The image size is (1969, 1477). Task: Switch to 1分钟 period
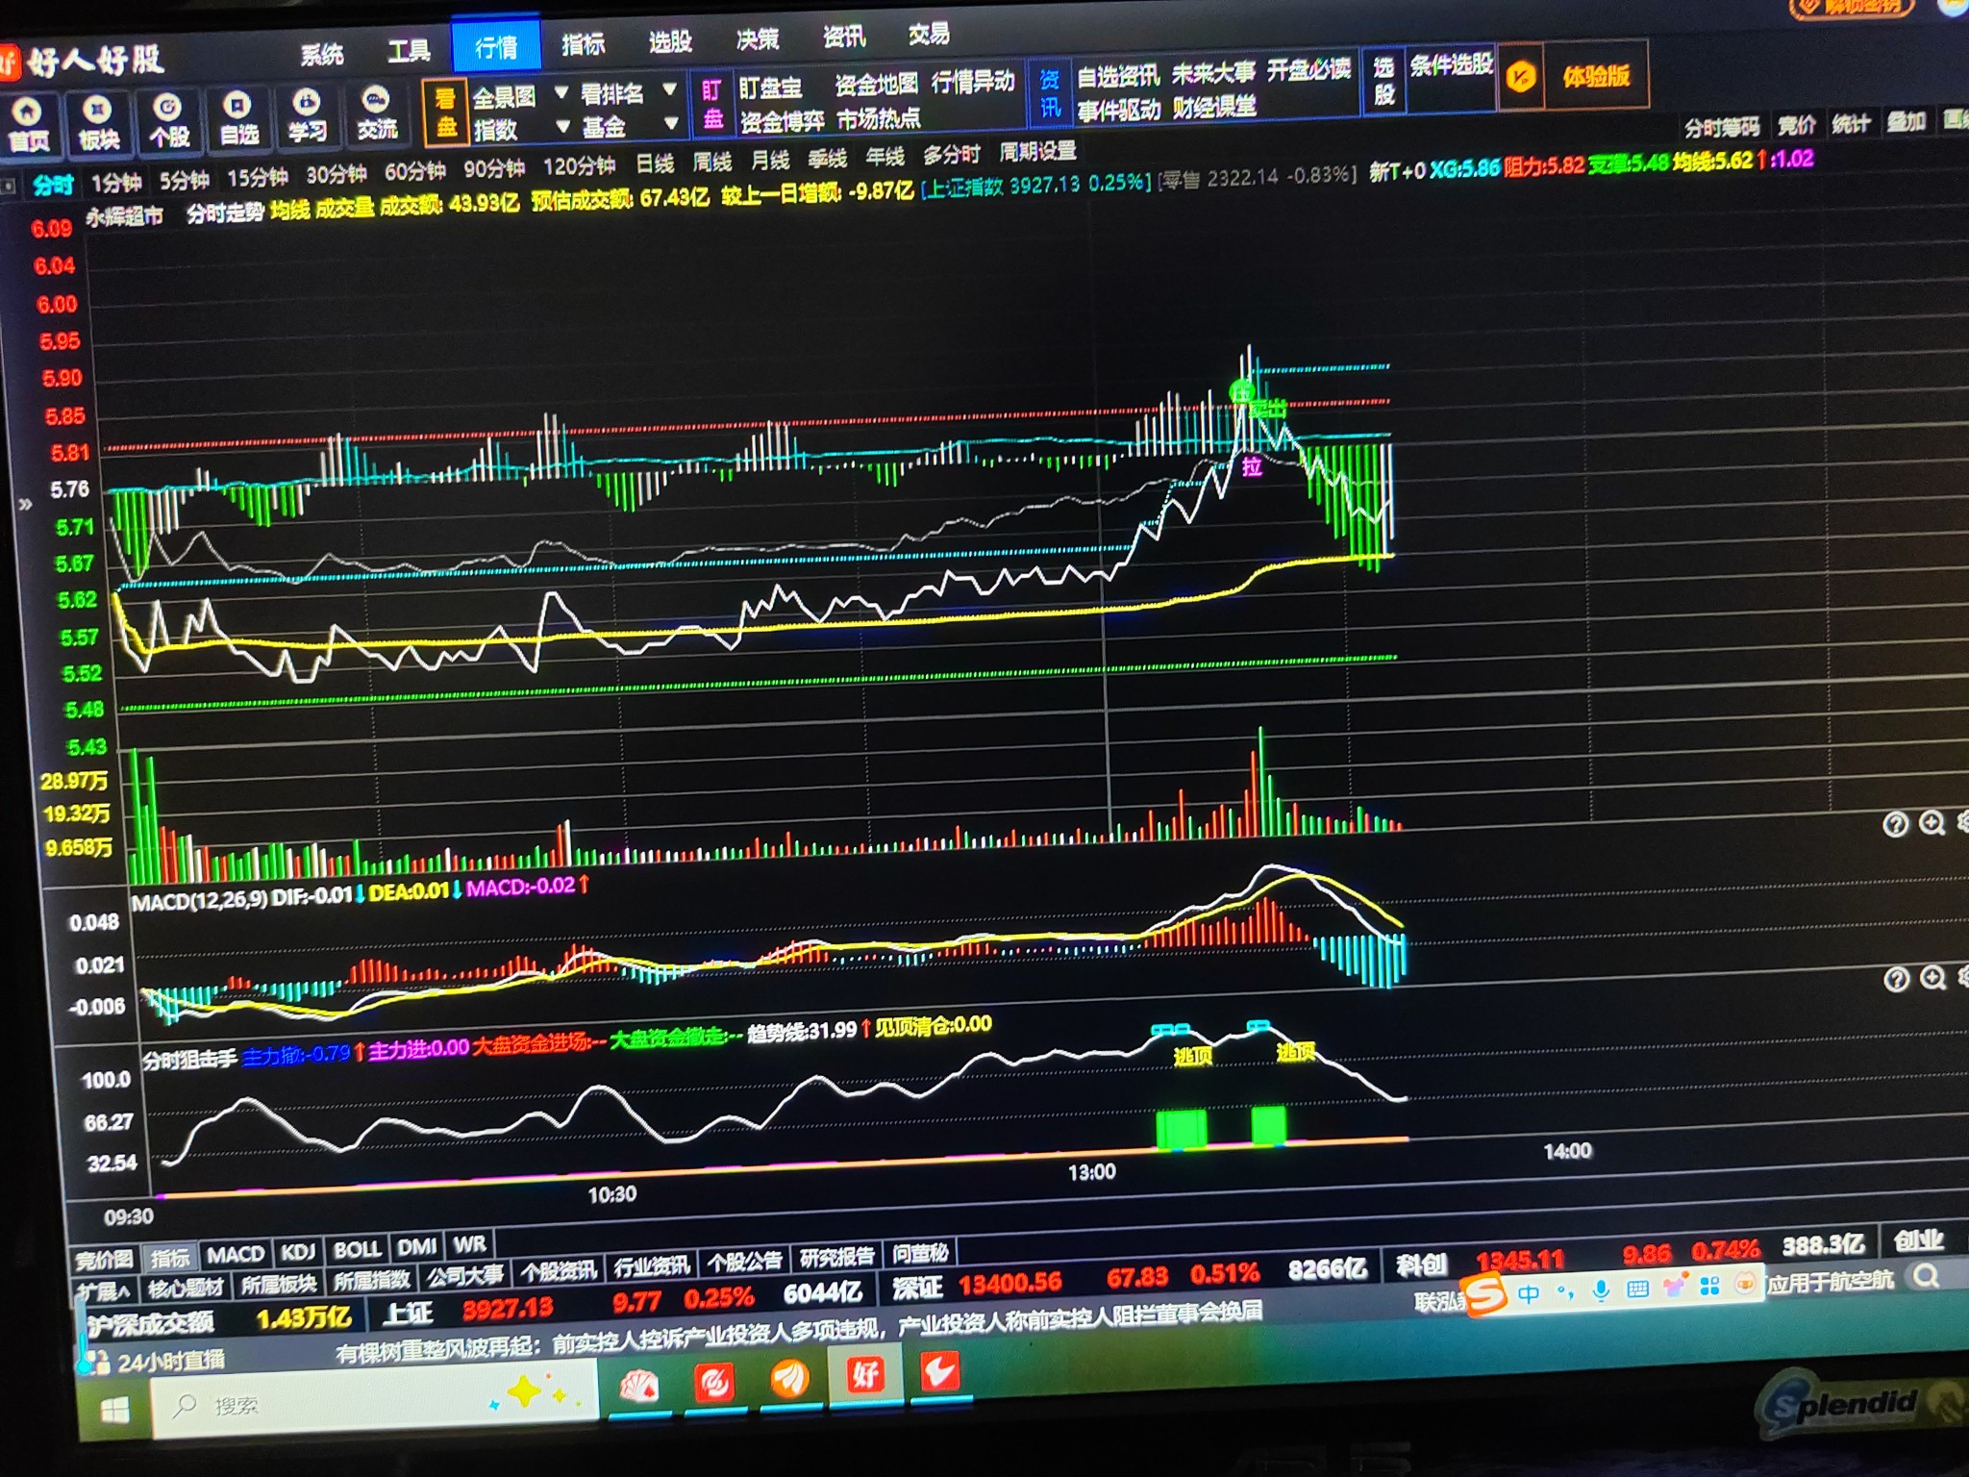click(115, 183)
